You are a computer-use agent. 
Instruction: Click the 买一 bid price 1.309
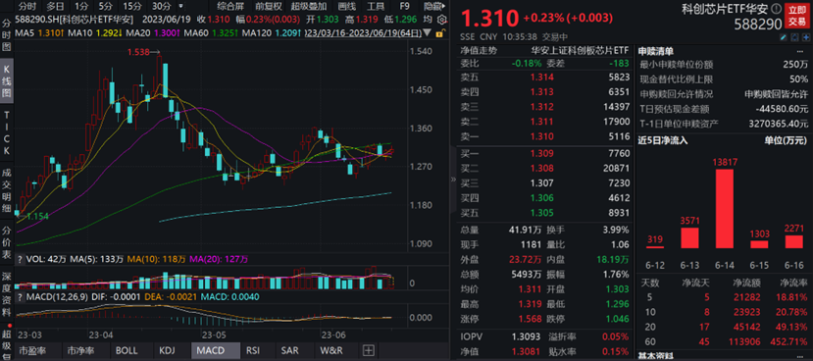(541, 154)
